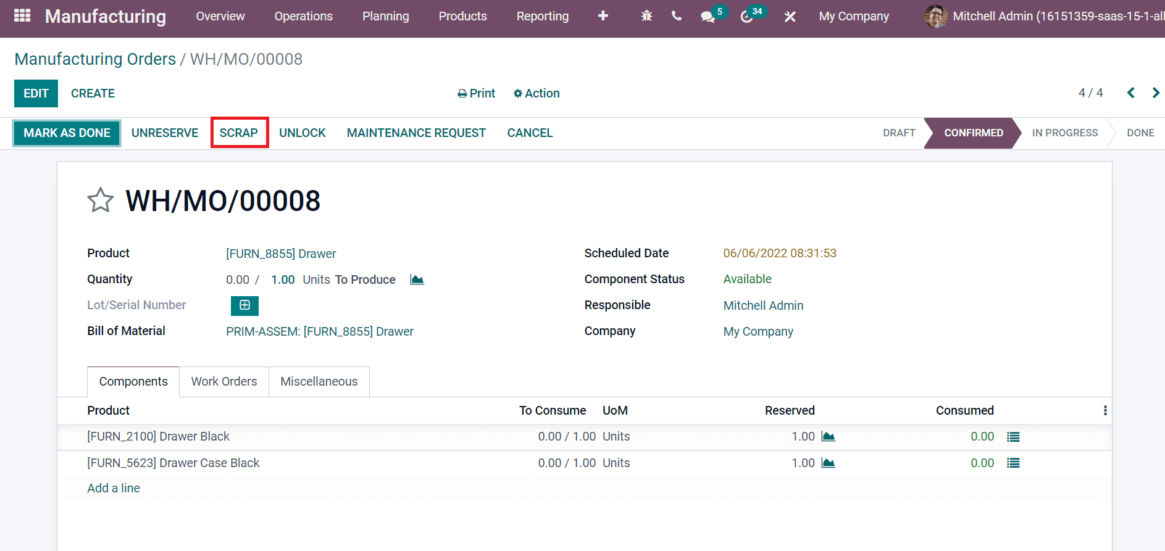Image resolution: width=1165 pixels, height=551 pixels.
Task: Open the Print dropdown
Action: [x=476, y=93]
